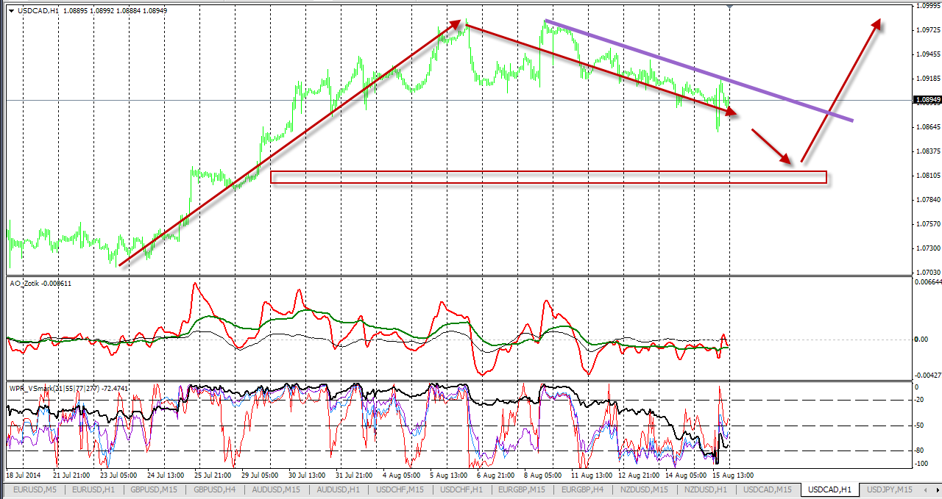Click the current price label 1.08949
Screen dimensions: 942x499
coord(927,100)
